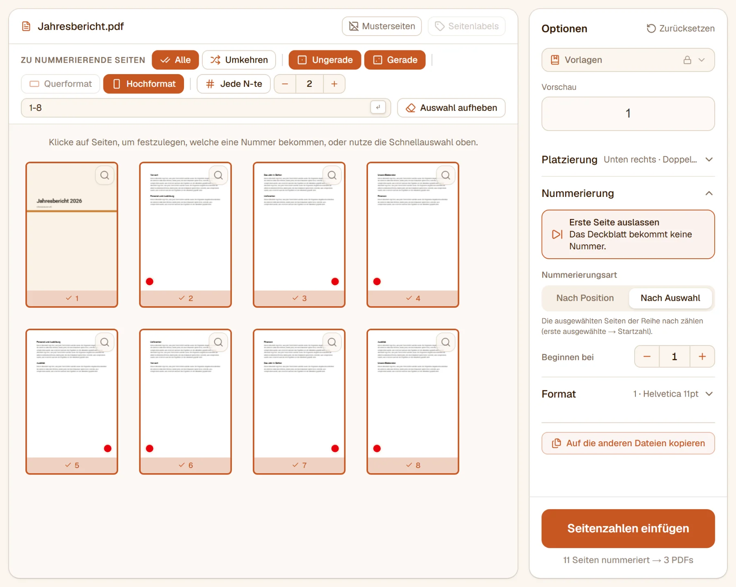Image resolution: width=736 pixels, height=587 pixels.
Task: Increase the Jede N-te value
Action: coord(334,84)
